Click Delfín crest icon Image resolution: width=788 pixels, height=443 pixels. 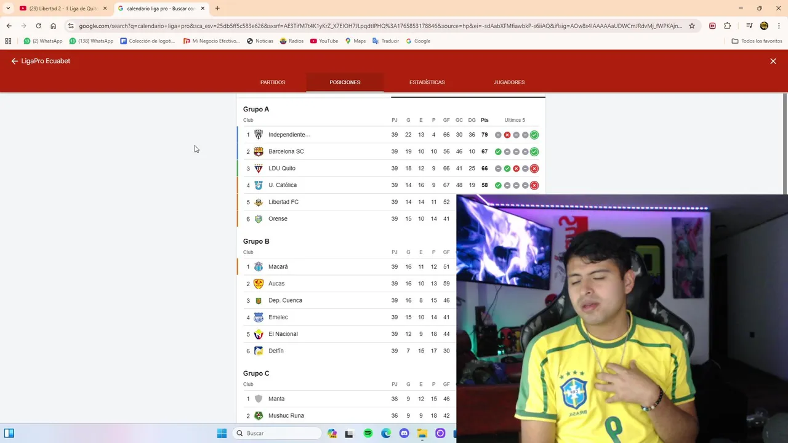coord(259,351)
